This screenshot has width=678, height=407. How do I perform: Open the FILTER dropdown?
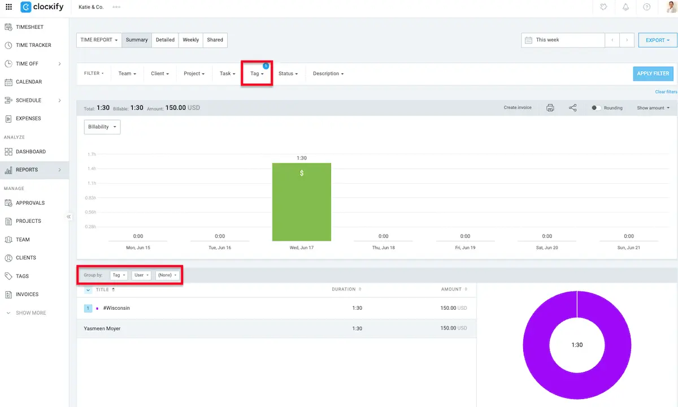point(94,73)
